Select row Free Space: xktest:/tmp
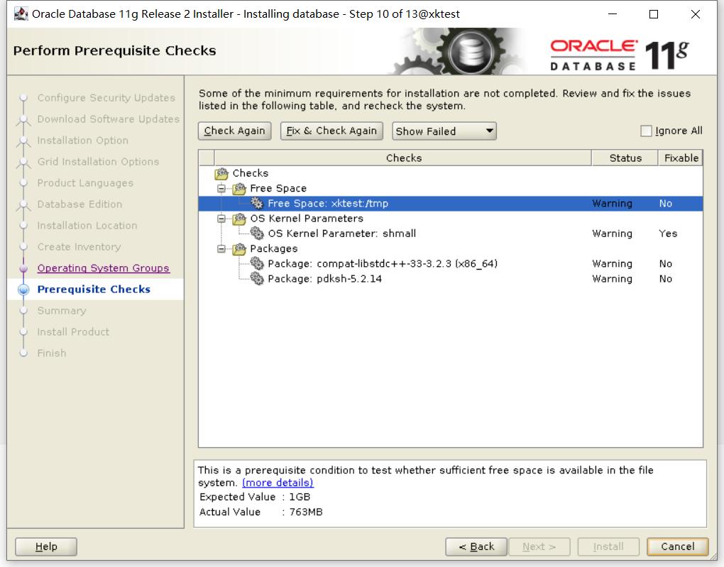 click(x=451, y=204)
